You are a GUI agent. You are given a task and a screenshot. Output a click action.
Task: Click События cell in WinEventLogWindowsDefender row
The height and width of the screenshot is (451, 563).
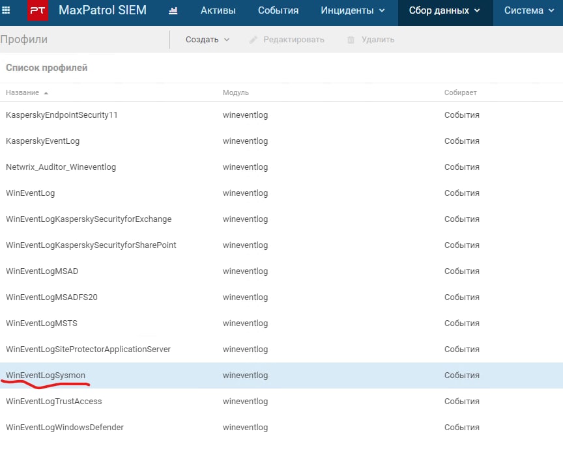pyautogui.click(x=462, y=428)
